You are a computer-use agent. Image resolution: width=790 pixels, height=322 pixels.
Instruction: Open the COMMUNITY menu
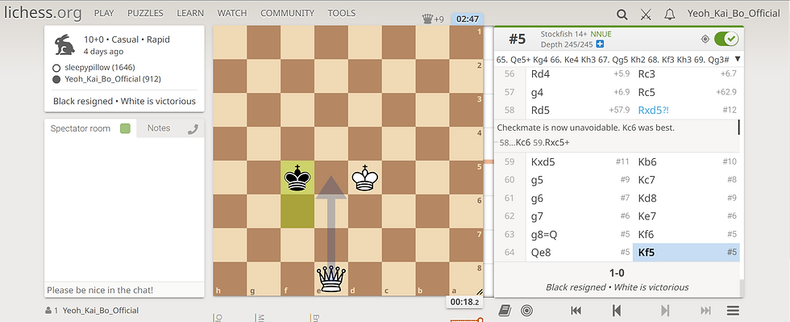287,13
